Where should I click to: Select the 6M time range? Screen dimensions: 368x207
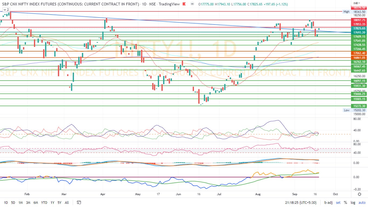pos(36,202)
